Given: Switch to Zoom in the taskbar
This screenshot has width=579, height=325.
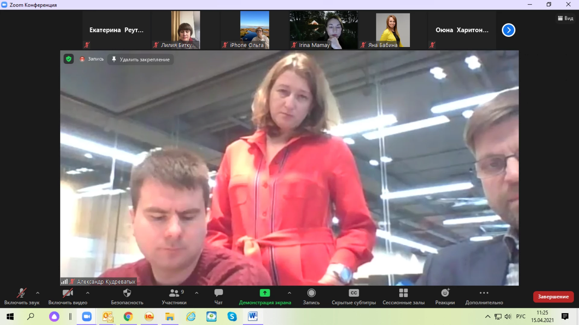Looking at the screenshot, I should 87,316.
